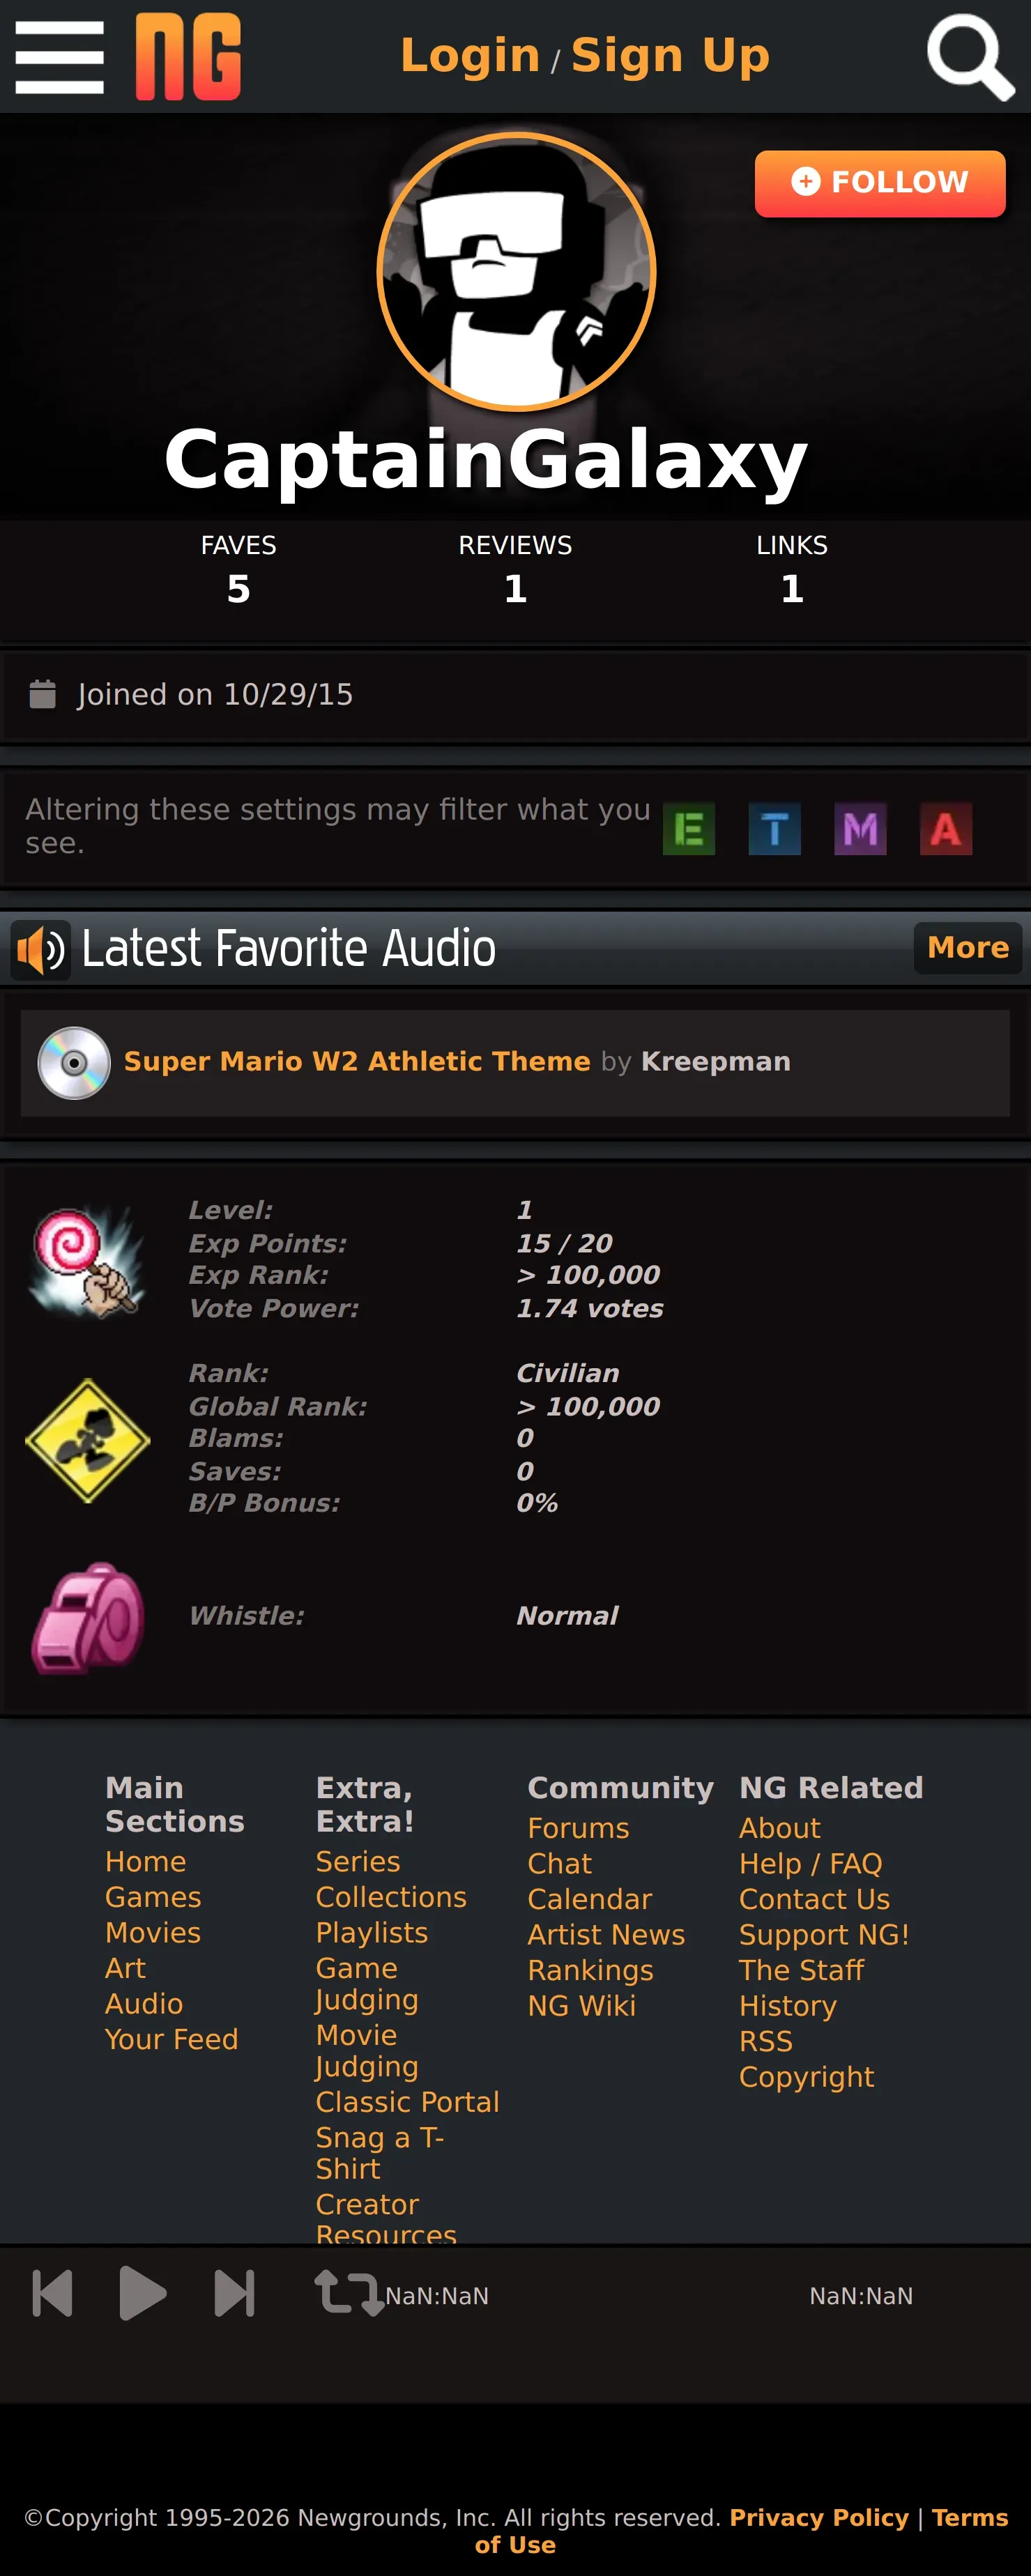Toggle the E rating filter
The width and height of the screenshot is (1031, 2576).
click(689, 828)
